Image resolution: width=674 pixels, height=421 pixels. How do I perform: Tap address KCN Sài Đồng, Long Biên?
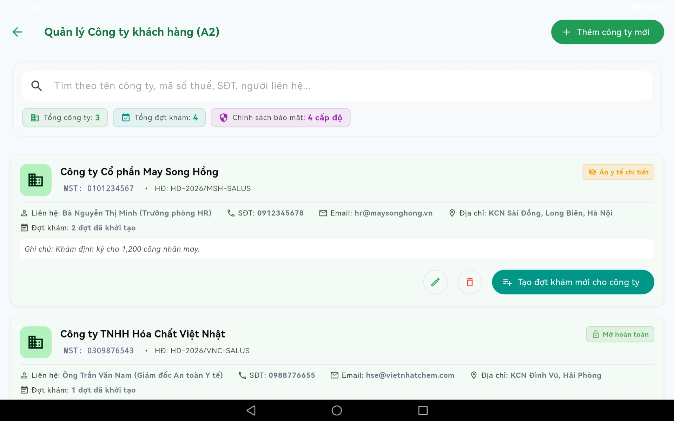(550, 213)
